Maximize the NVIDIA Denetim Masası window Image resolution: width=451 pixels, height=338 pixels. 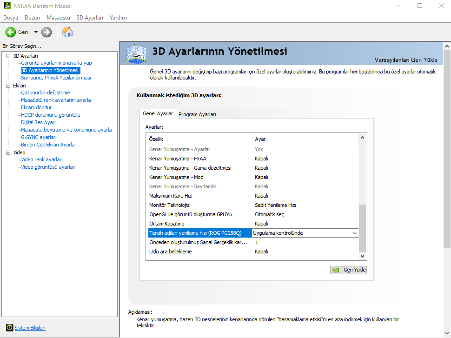(x=420, y=6)
